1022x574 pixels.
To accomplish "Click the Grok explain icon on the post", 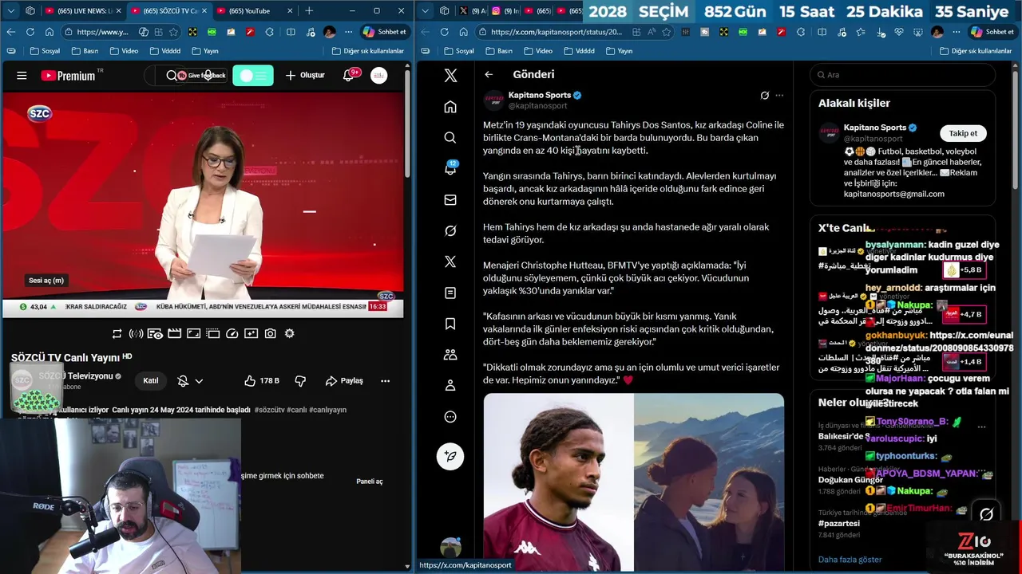I will (x=764, y=96).
